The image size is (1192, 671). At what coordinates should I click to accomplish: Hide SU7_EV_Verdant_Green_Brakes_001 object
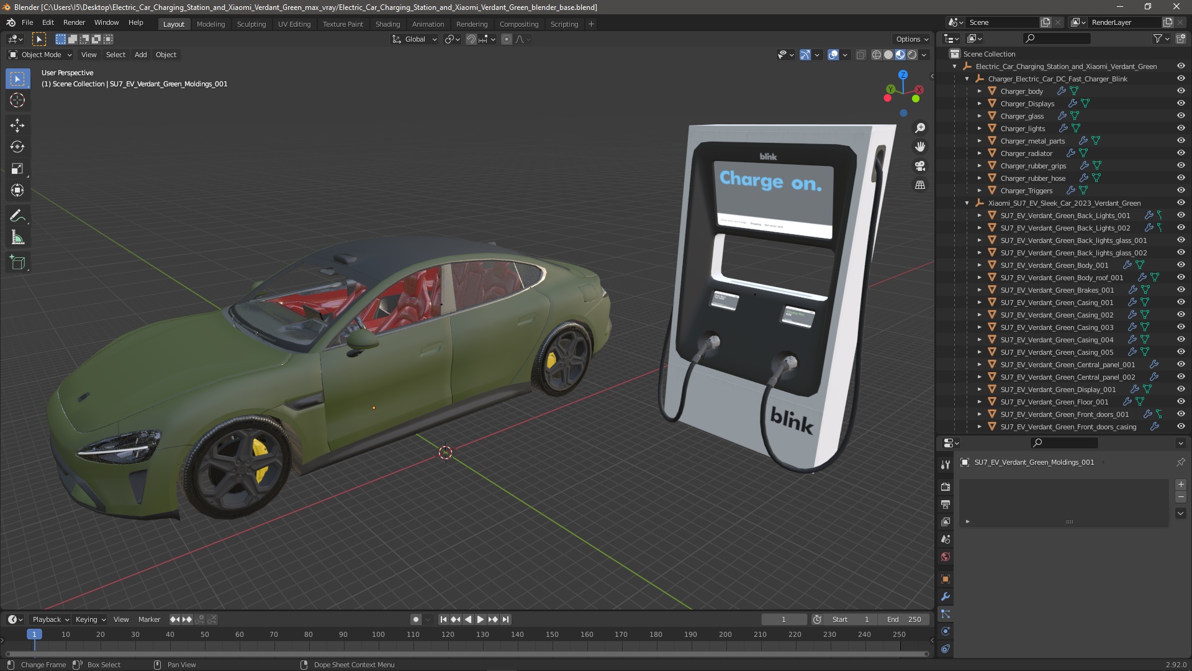[1181, 290]
